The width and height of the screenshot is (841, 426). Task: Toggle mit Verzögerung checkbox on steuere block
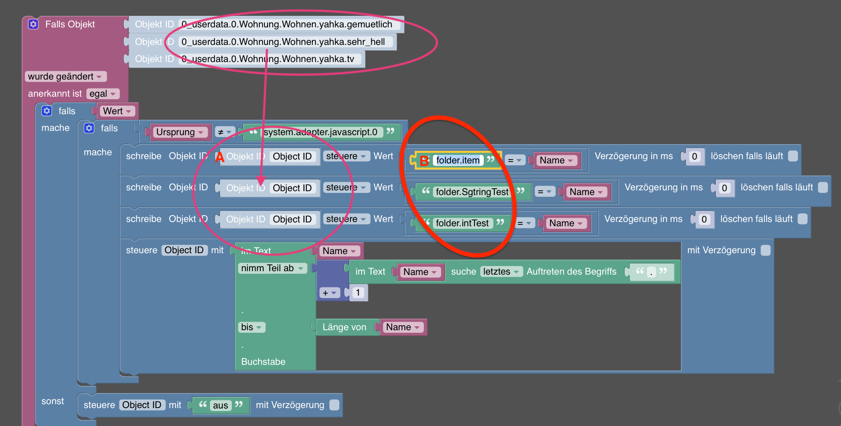click(765, 250)
